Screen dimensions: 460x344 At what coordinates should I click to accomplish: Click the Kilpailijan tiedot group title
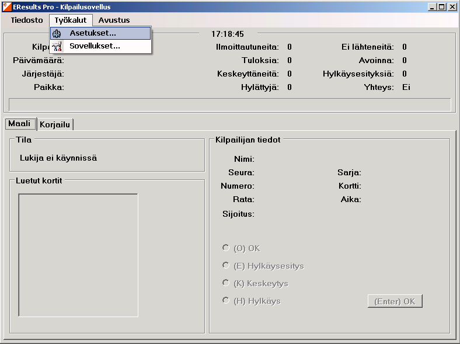[x=248, y=140]
